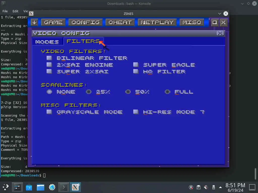Viewport: 258px width, 193px height.
Task: Click the updates tray icon
Action: pyautogui.click(x=191, y=187)
